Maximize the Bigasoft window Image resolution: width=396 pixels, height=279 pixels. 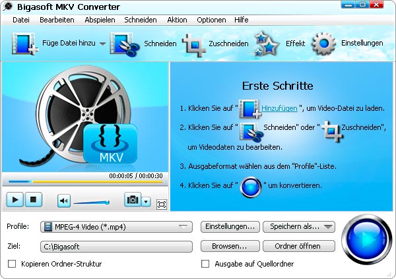pyautogui.click(x=362, y=5)
